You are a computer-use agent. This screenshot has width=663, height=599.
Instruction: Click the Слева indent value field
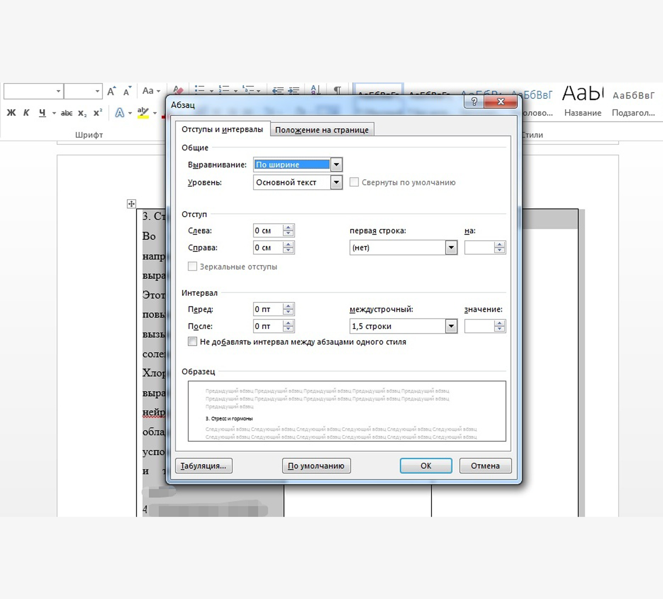(268, 231)
